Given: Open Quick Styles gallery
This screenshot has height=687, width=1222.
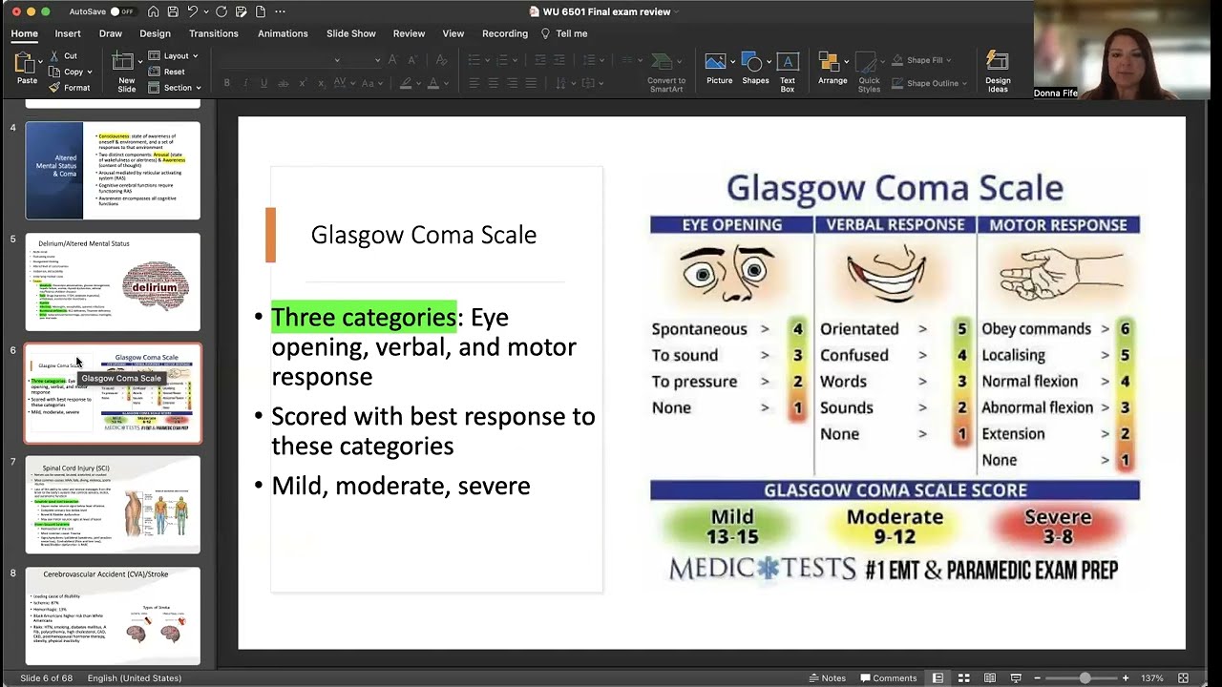Looking at the screenshot, I should (x=869, y=72).
